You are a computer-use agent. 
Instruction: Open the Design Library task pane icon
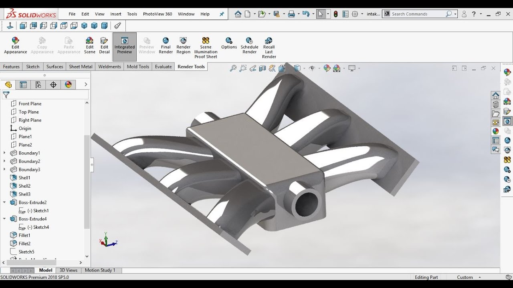496,104
